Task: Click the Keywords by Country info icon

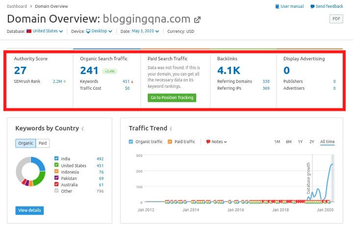Action: pyautogui.click(x=83, y=128)
